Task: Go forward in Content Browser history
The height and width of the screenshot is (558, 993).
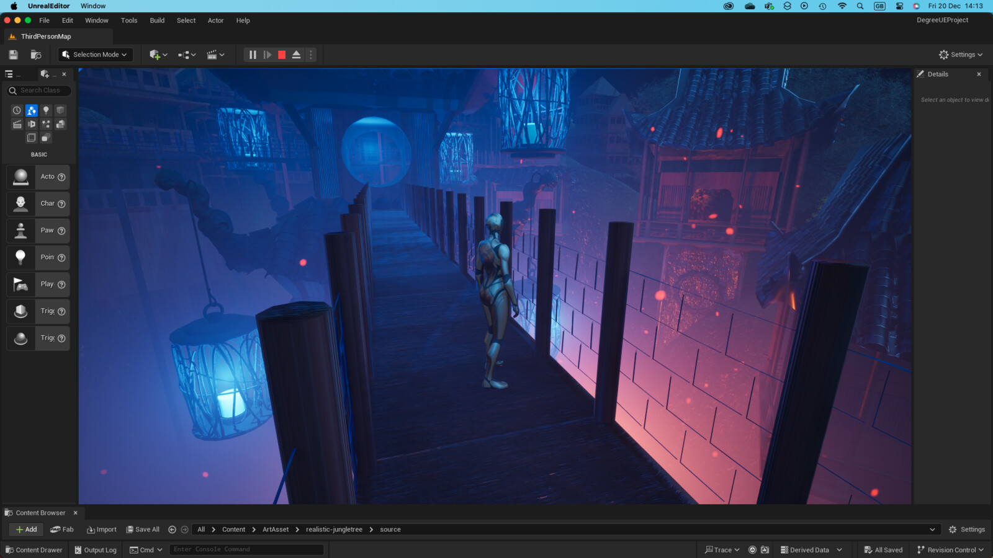Action: (184, 529)
